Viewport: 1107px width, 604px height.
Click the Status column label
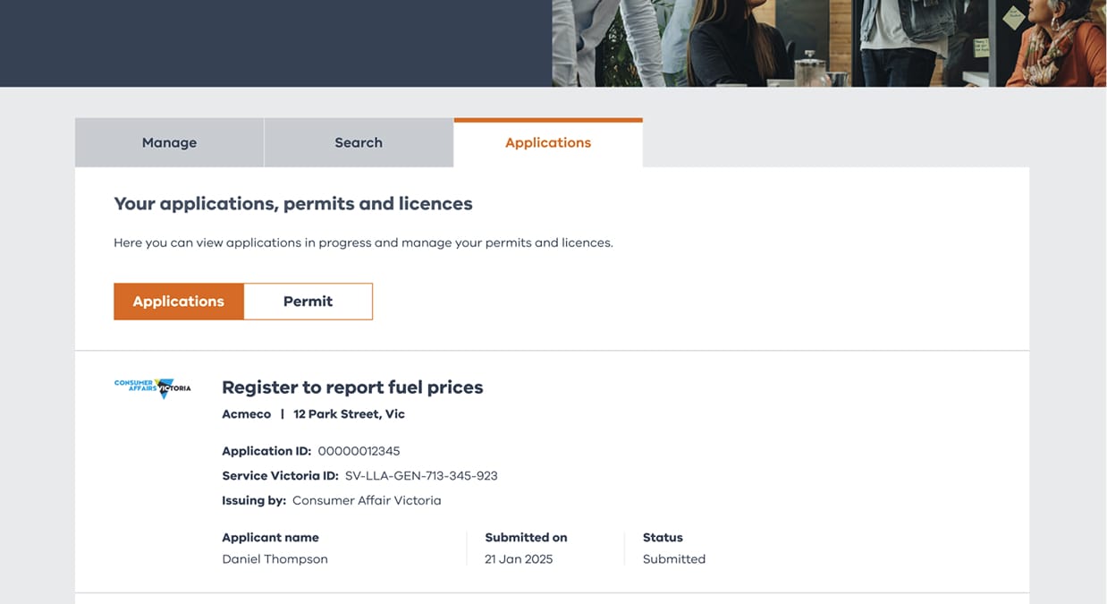pyautogui.click(x=663, y=538)
